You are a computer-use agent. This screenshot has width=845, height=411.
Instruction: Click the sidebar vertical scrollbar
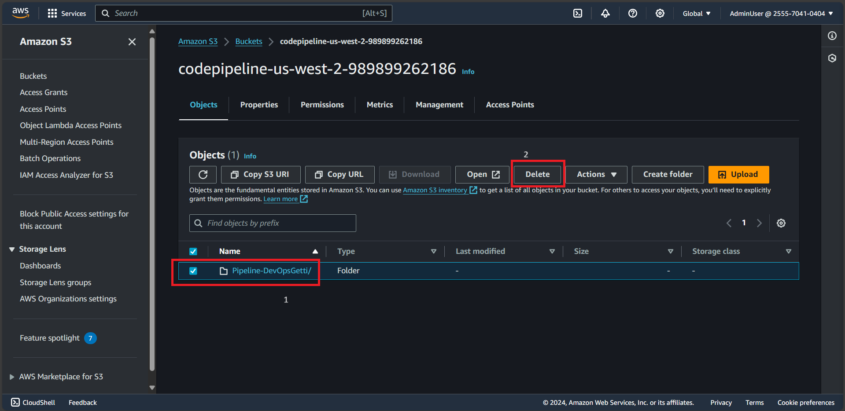point(152,205)
